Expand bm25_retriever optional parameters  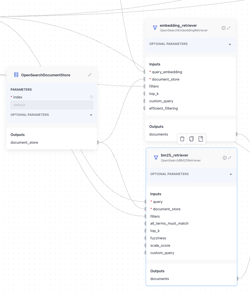coord(231,174)
